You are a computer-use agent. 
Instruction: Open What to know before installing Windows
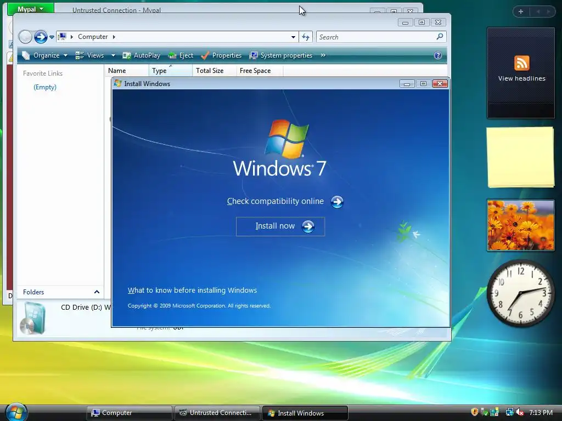[192, 291]
